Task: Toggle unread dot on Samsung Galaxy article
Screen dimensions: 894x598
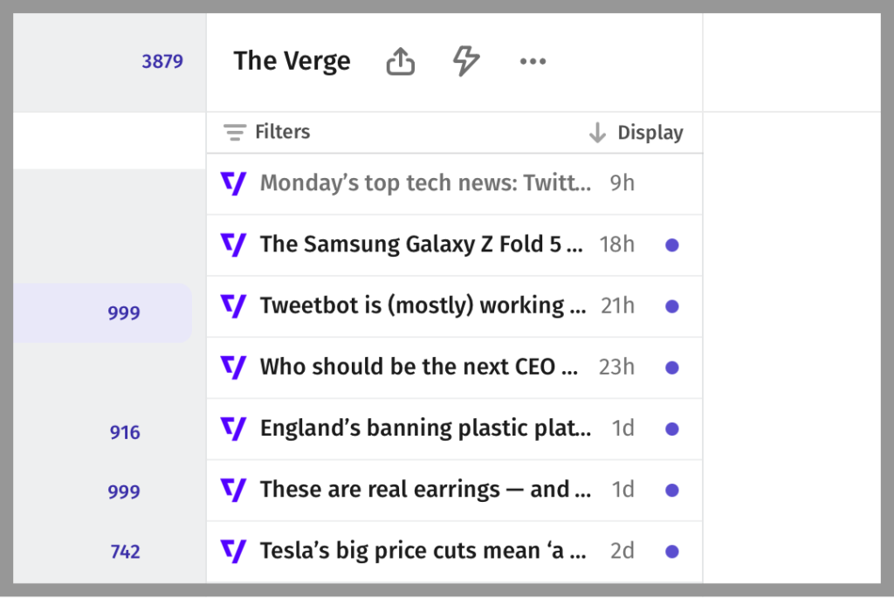Action: coord(672,245)
